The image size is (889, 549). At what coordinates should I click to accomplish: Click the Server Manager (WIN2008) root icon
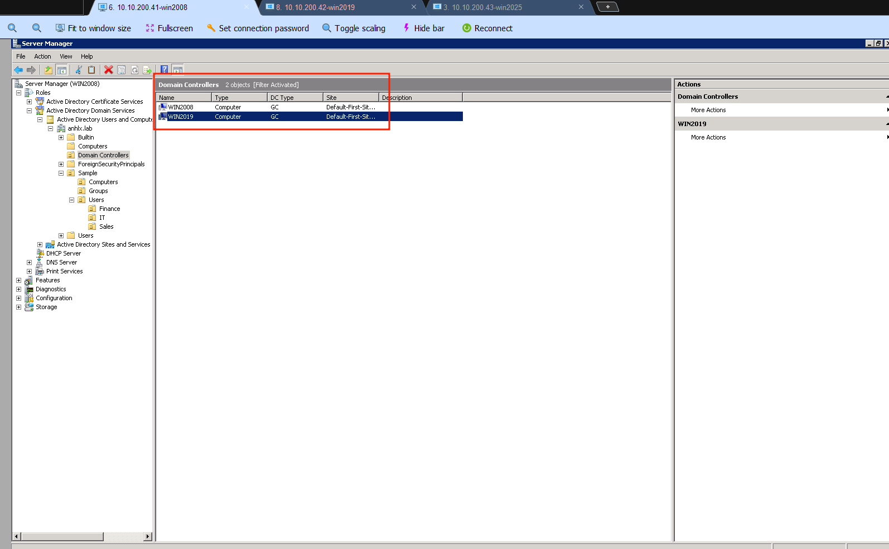click(x=18, y=84)
